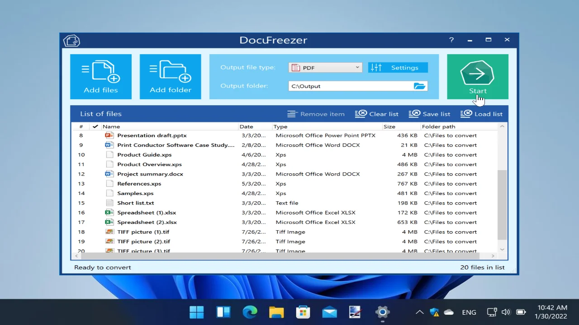The width and height of the screenshot is (579, 325).
Task: Select the Presentation draft.pptx PowerPoint icon
Action: point(109,135)
